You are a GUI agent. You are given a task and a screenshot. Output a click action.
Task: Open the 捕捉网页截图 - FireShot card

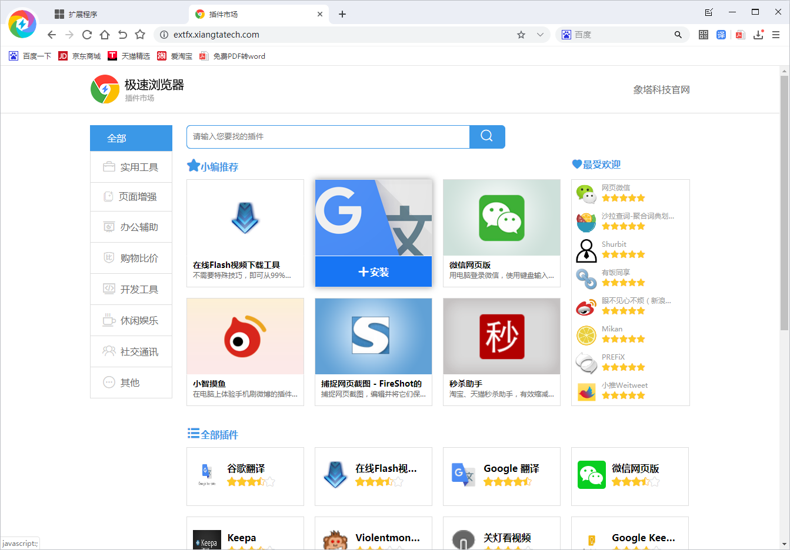(x=374, y=352)
